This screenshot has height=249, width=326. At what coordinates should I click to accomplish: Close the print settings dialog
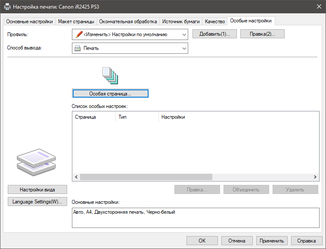click(319, 6)
